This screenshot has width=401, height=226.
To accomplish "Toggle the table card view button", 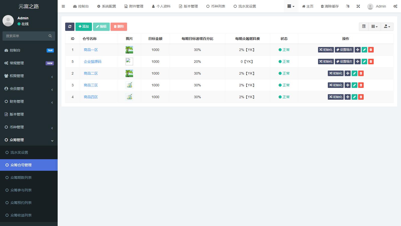I will [364, 27].
